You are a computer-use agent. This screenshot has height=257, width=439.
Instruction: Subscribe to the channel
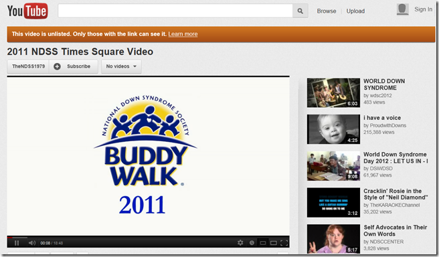click(74, 66)
